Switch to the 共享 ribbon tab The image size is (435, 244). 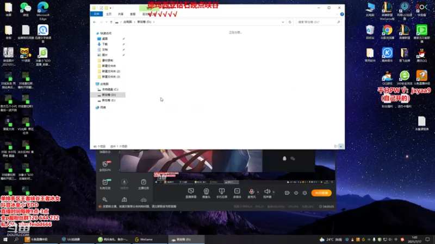click(x=121, y=14)
